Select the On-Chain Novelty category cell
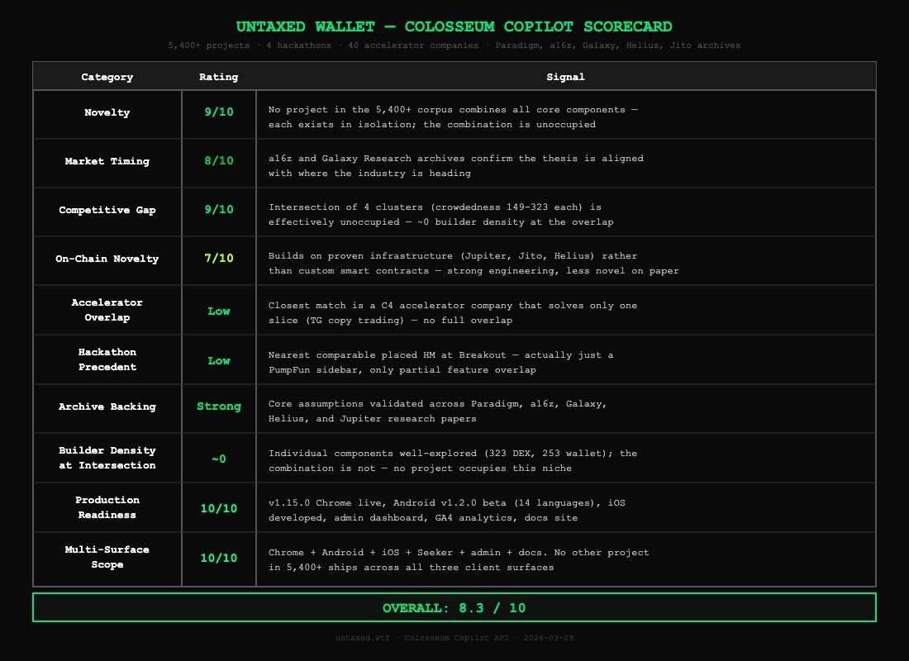This screenshot has height=661, width=909. coord(107,260)
